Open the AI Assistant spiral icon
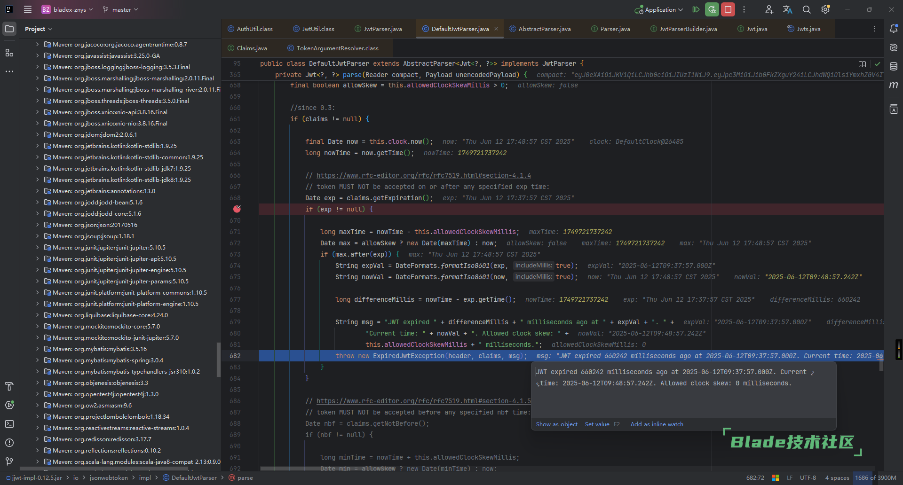 (894, 47)
